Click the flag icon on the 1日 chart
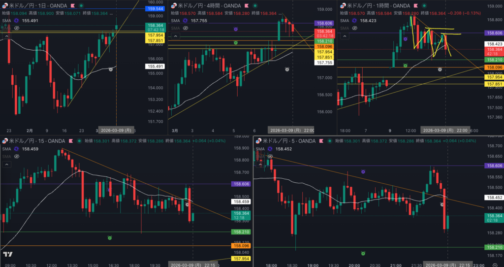Screen dimensions: 504x267 (x=73, y=5)
